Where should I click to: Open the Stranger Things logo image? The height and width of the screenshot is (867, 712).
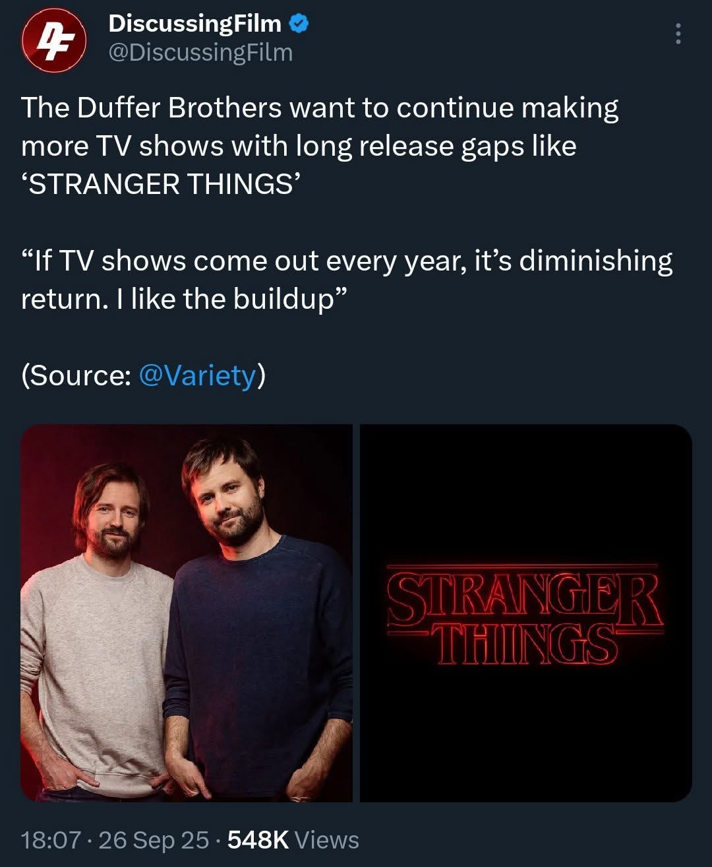525,613
